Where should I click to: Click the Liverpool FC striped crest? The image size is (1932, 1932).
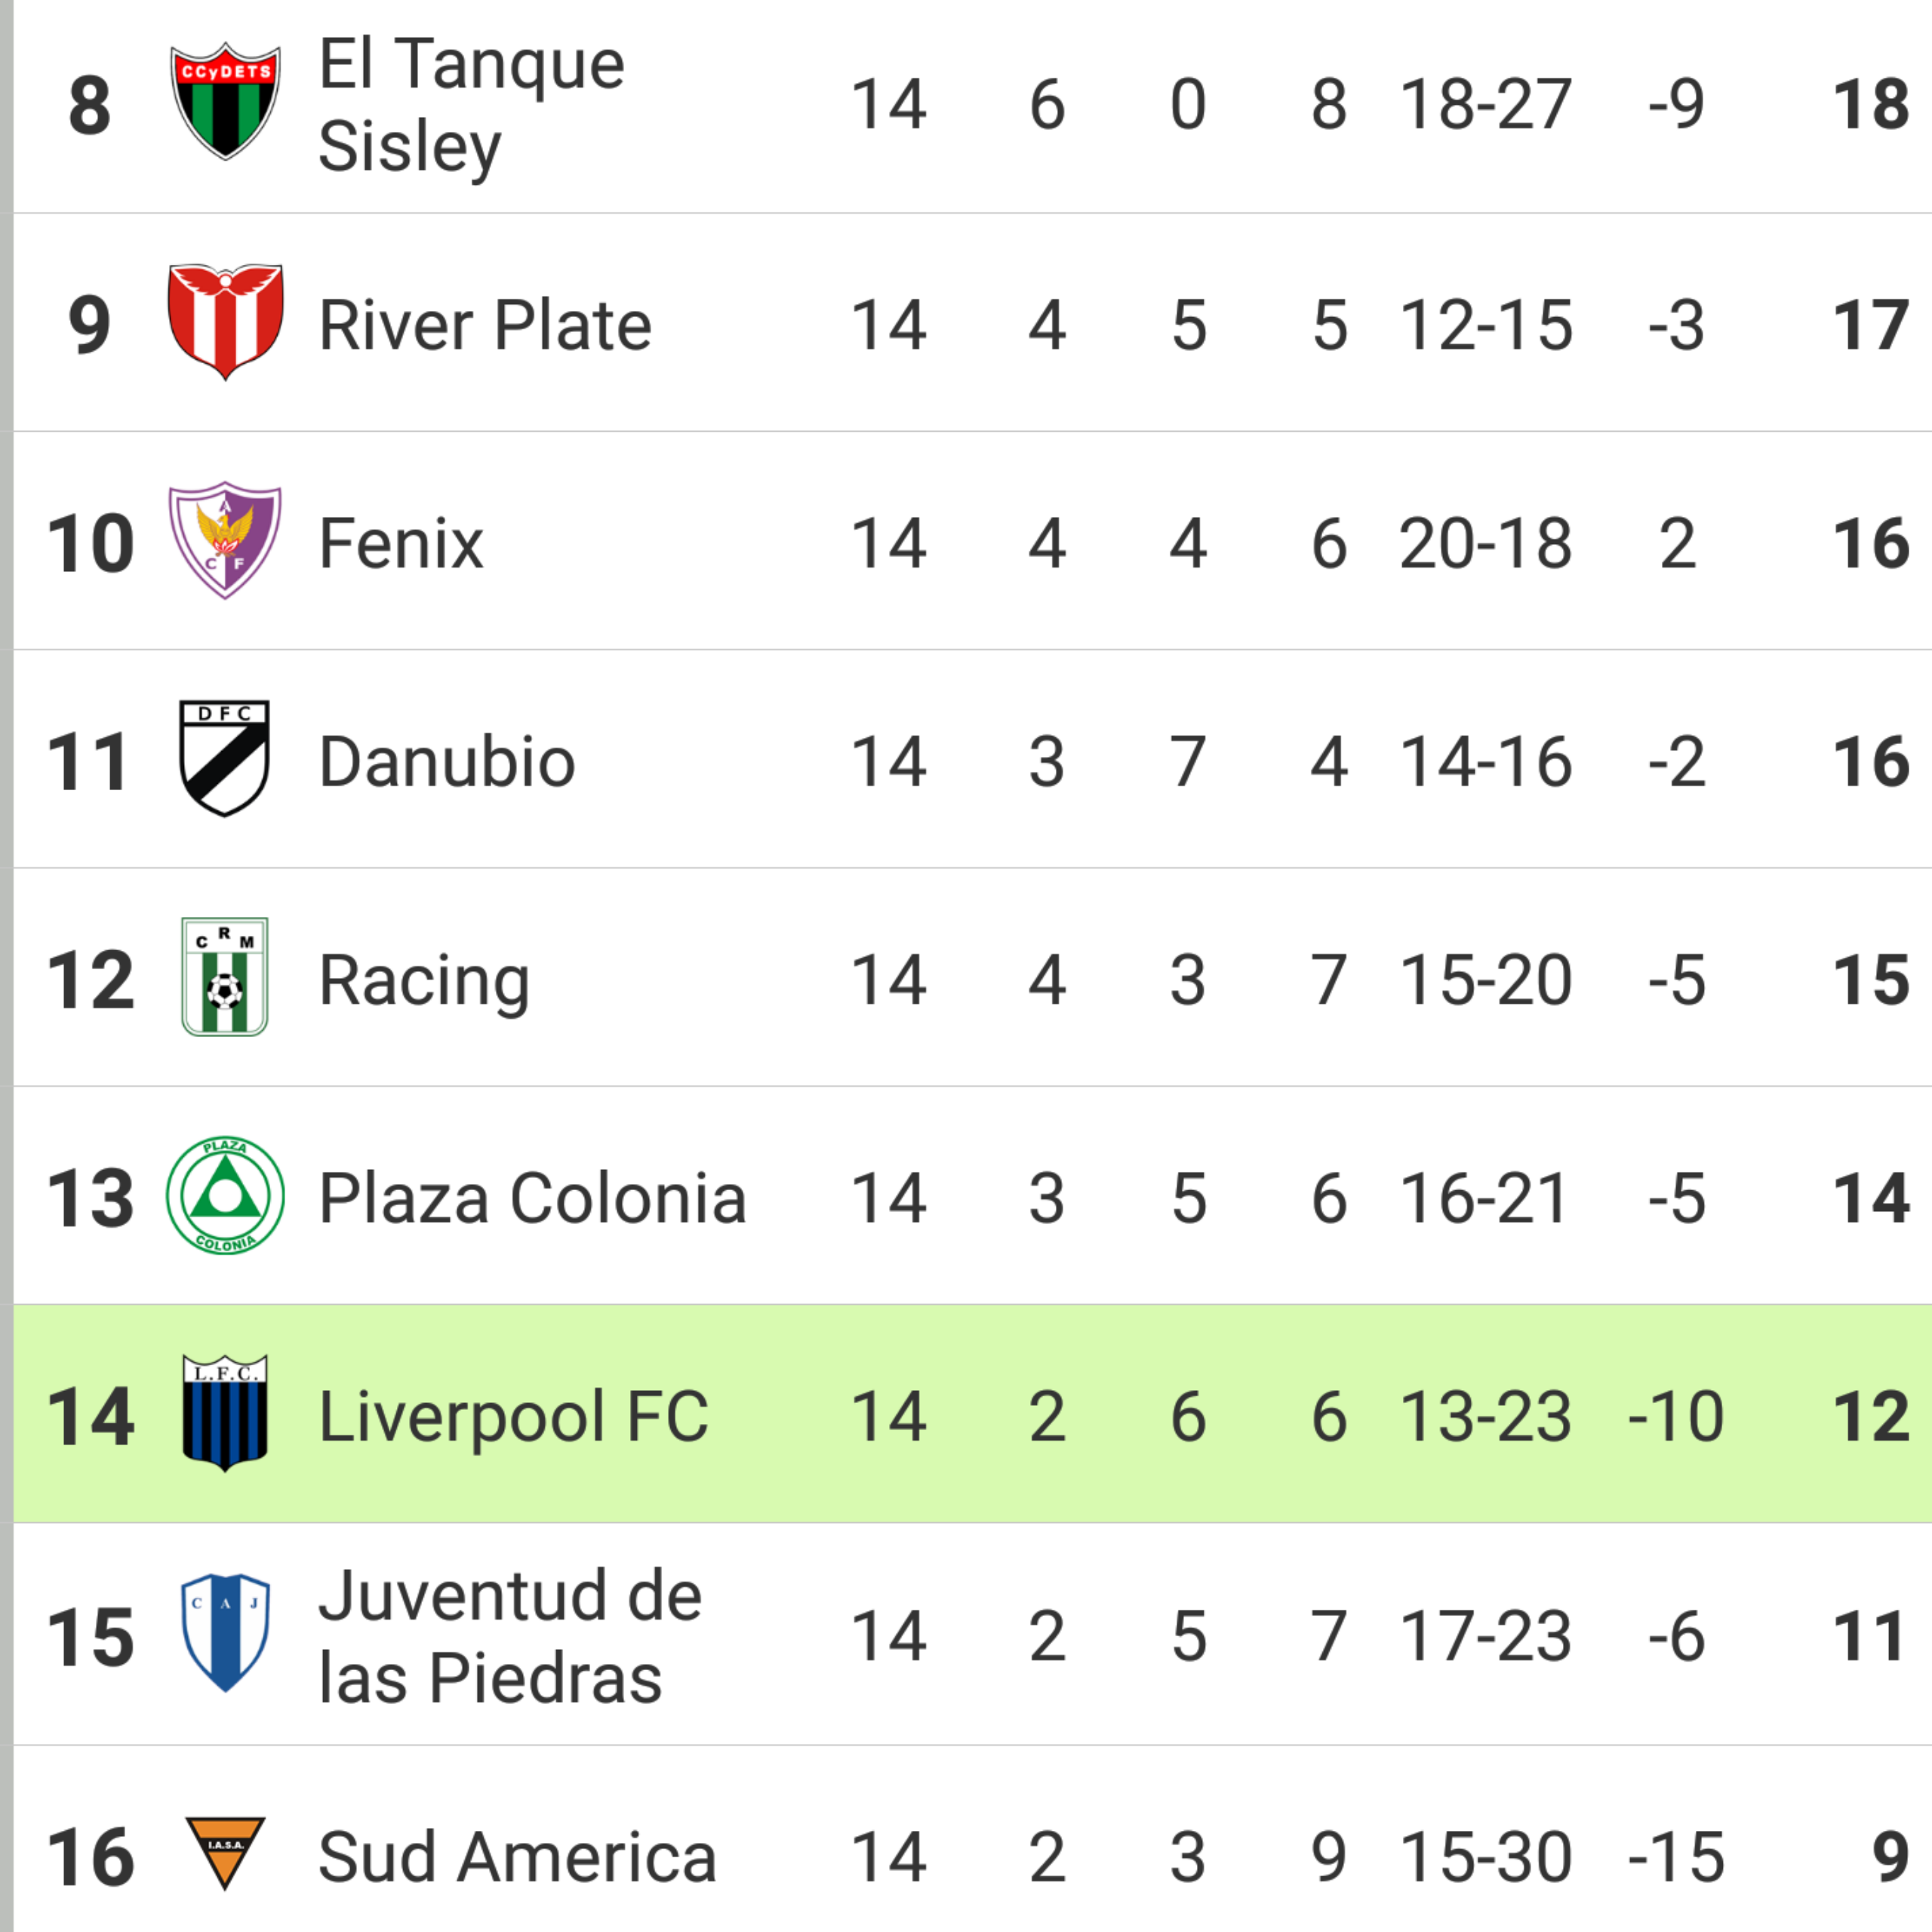[x=225, y=1413]
